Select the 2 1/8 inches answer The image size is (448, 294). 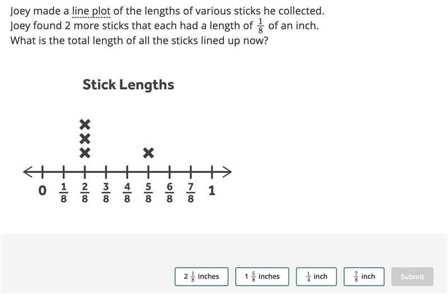(202, 277)
